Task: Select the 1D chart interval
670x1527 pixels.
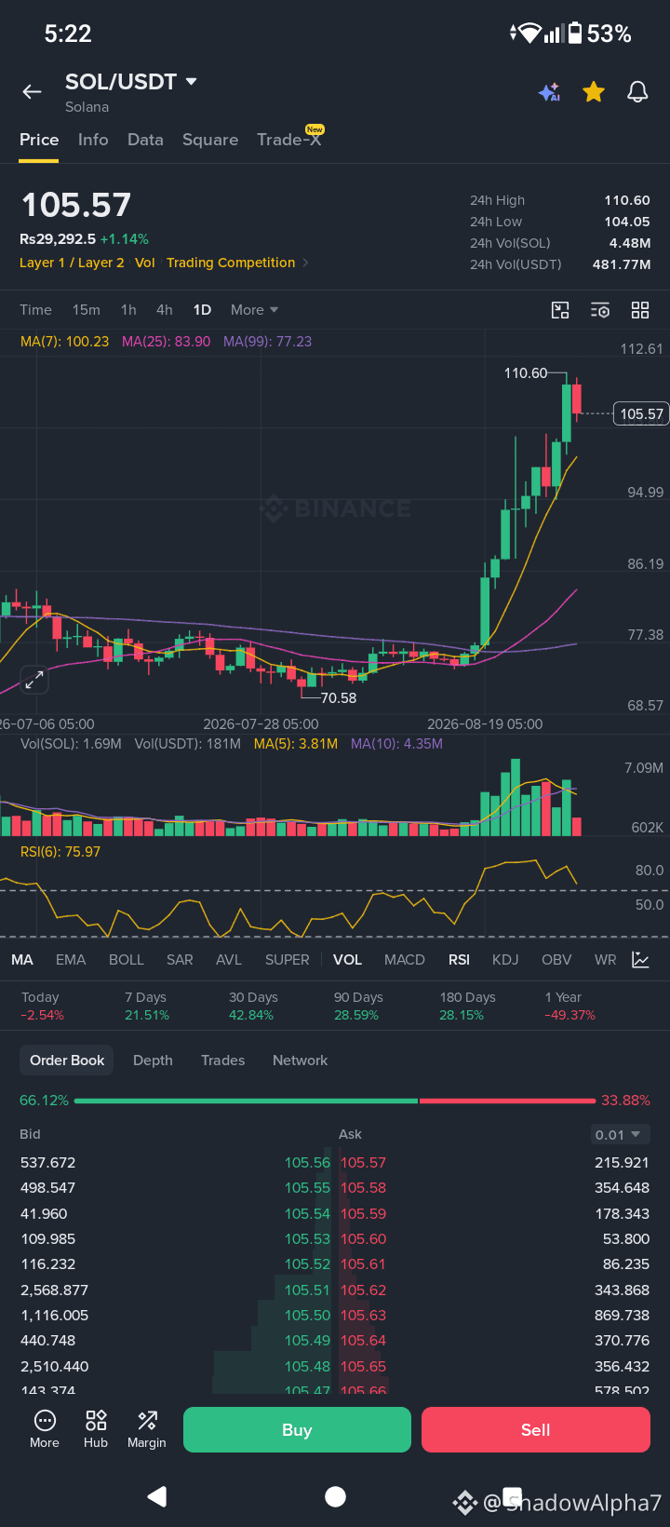Action: click(x=202, y=310)
